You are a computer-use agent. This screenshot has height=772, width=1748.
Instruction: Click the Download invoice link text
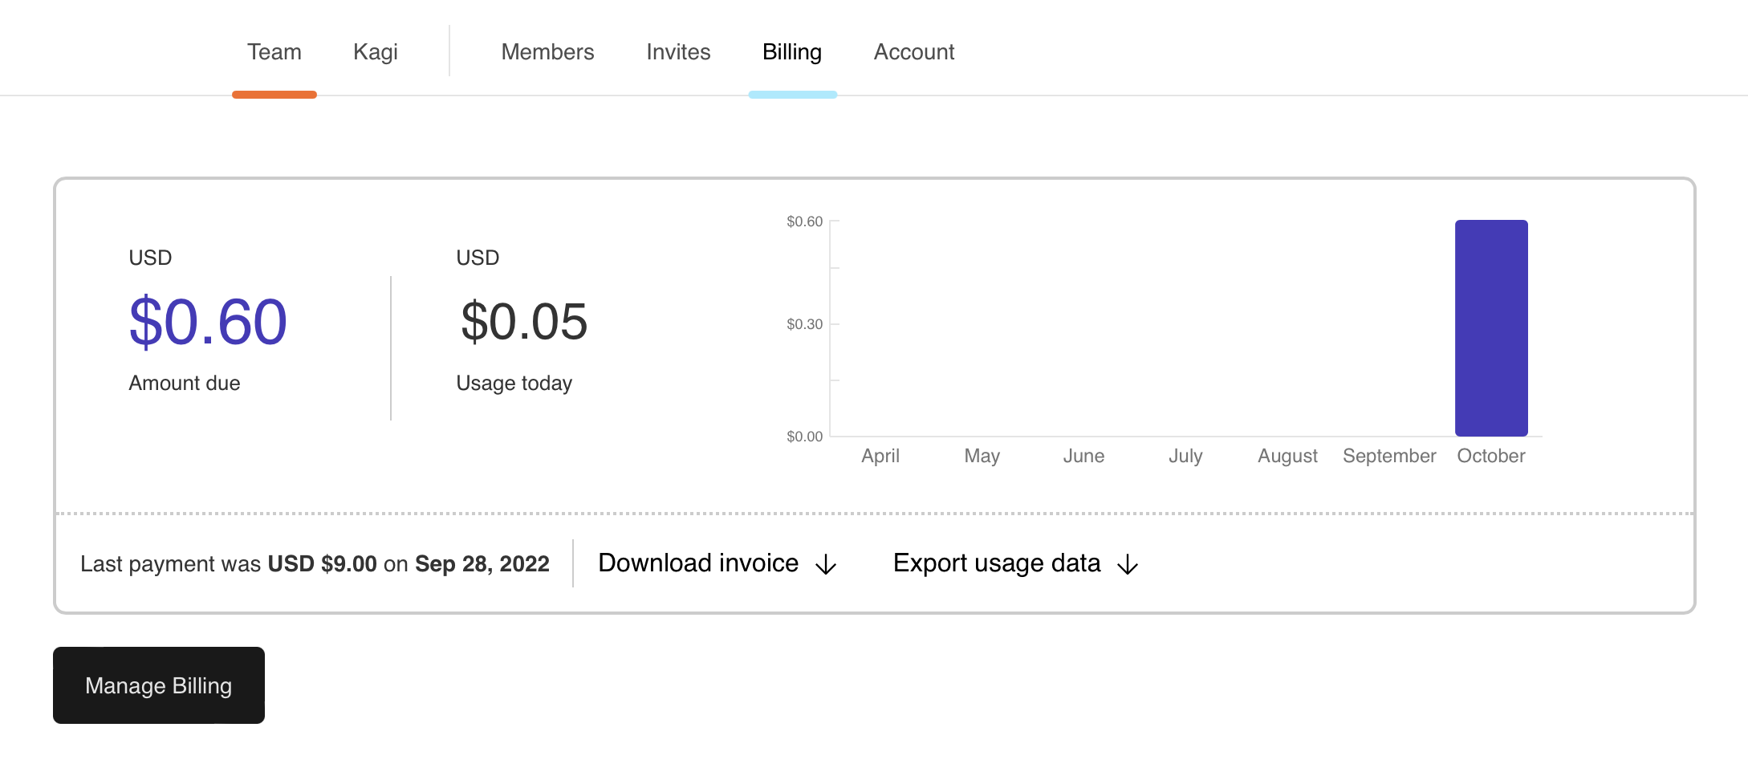(x=697, y=563)
